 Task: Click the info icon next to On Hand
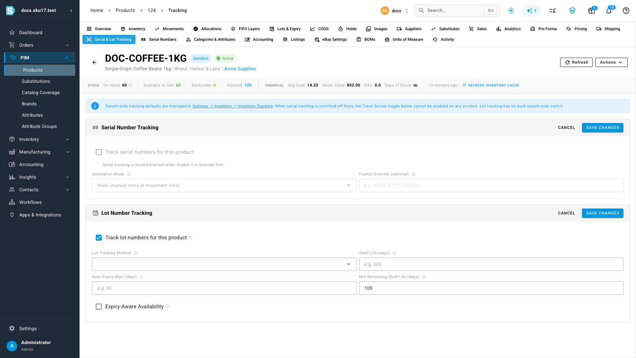(x=131, y=86)
